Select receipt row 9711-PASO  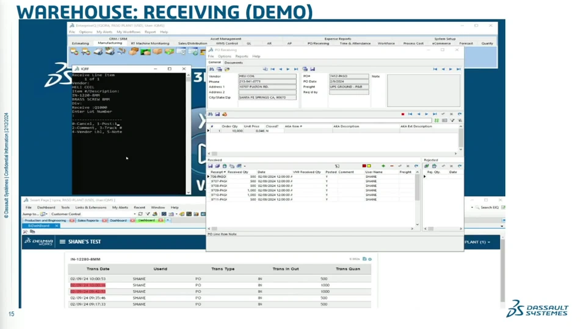pyautogui.click(x=312, y=200)
